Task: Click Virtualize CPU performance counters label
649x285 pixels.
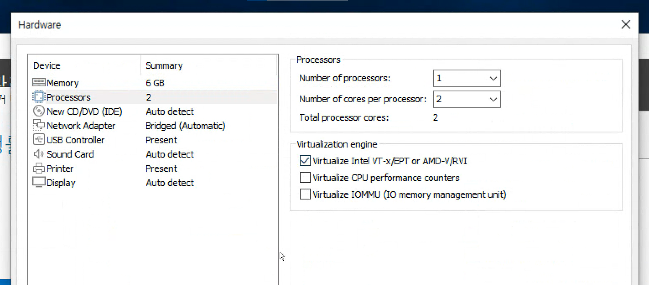Action: pos(386,178)
